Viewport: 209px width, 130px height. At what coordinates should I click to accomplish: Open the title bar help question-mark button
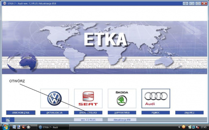185,3
